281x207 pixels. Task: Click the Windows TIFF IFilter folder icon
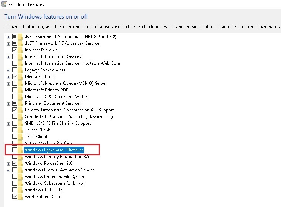(20, 190)
